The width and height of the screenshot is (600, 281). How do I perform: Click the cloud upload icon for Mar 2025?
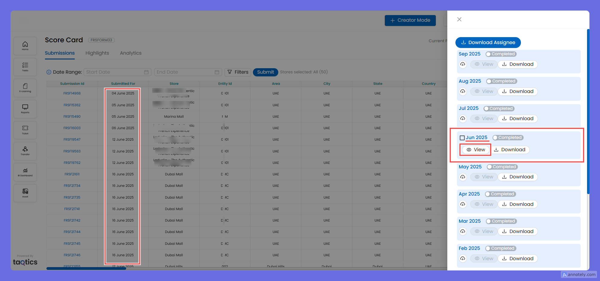tap(463, 232)
